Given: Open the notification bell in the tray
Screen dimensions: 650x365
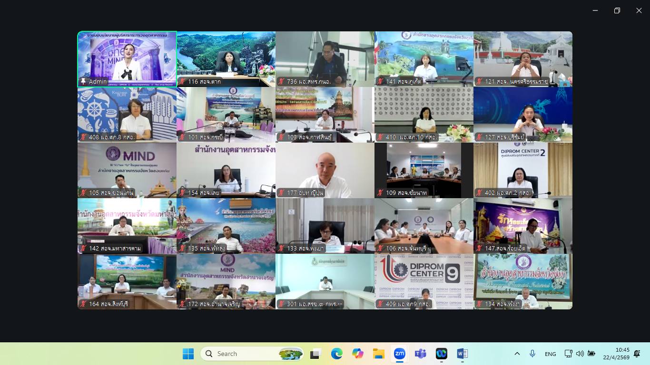Looking at the screenshot, I should point(637,354).
